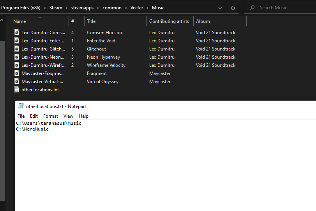Click the Neon Hyperway file icon
The height and width of the screenshot is (211, 316).
click(17, 57)
